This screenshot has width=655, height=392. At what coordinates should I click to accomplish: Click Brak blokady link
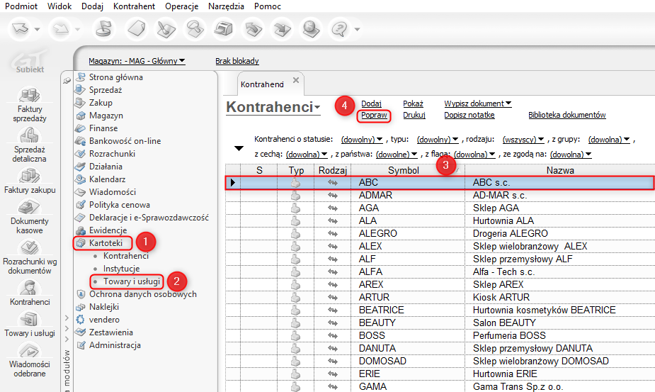coord(237,61)
